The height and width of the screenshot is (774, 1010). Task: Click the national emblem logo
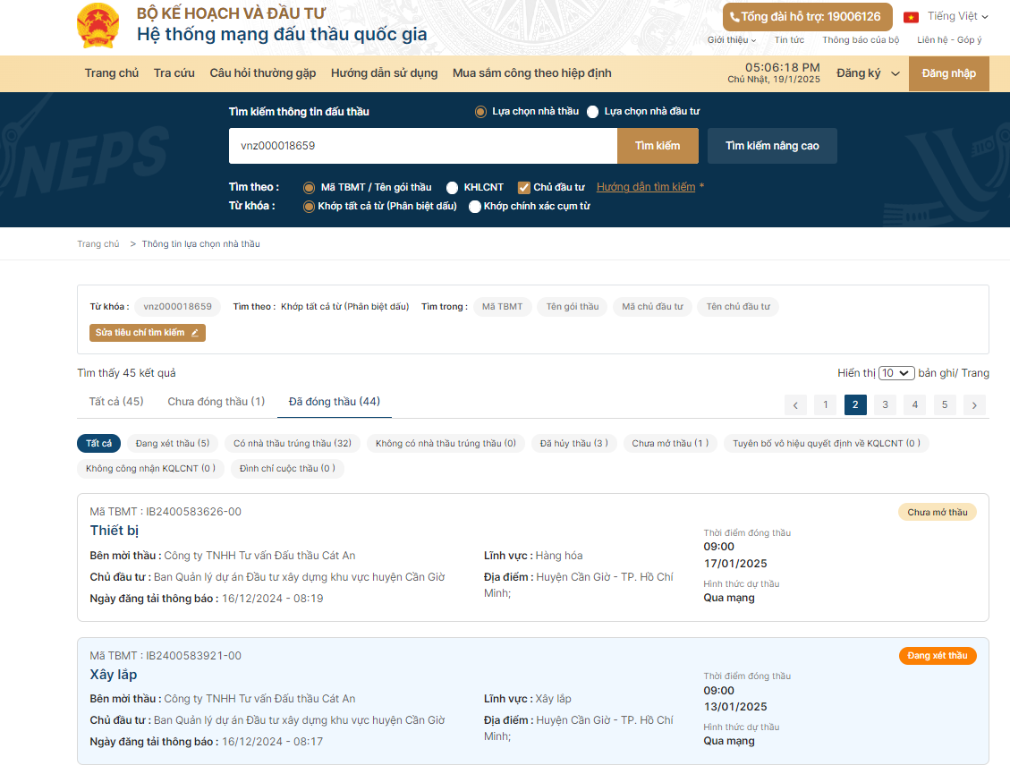(98, 25)
